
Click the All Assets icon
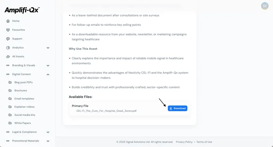coord(8,56)
